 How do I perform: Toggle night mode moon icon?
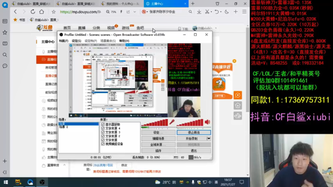tap(227, 12)
